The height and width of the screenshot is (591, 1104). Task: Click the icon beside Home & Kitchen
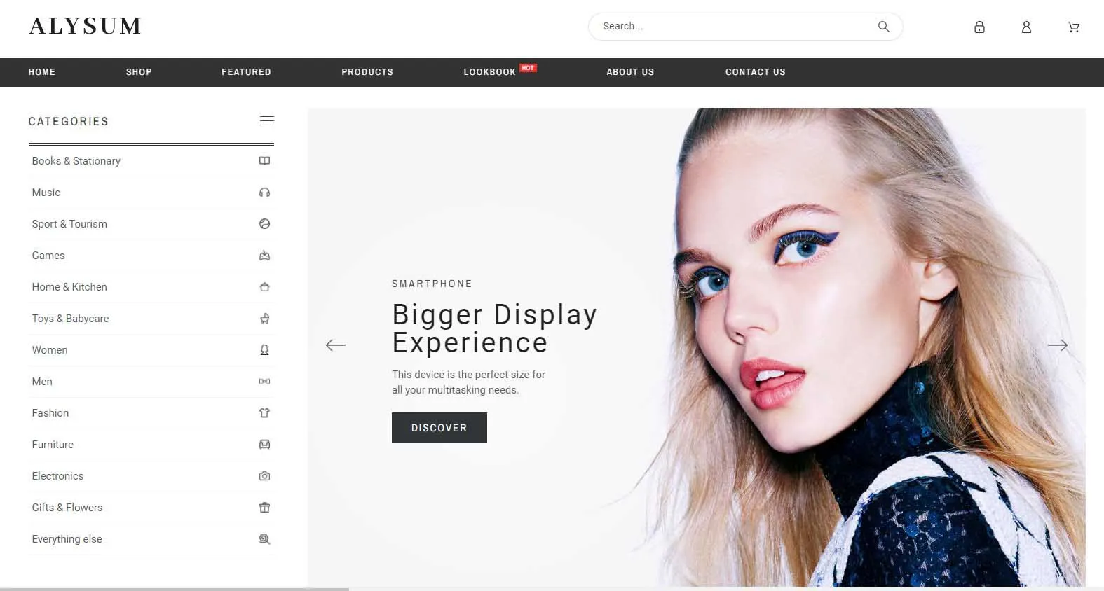point(264,287)
